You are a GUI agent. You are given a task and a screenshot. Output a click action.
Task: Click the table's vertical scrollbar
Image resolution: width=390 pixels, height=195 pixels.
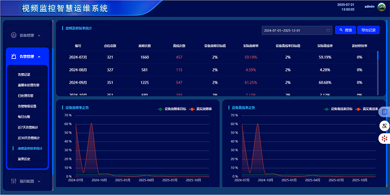[378, 61]
